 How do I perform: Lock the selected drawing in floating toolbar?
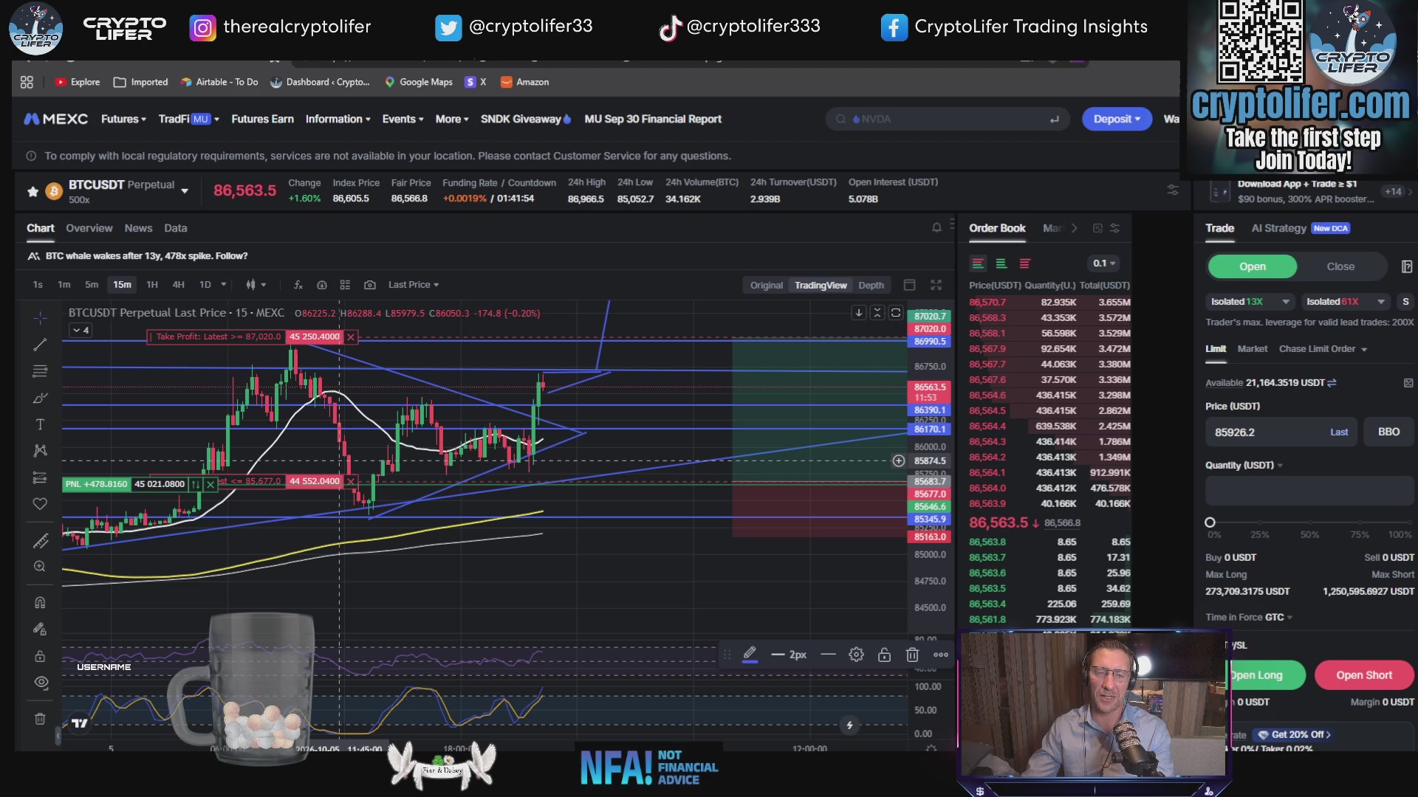click(x=884, y=655)
